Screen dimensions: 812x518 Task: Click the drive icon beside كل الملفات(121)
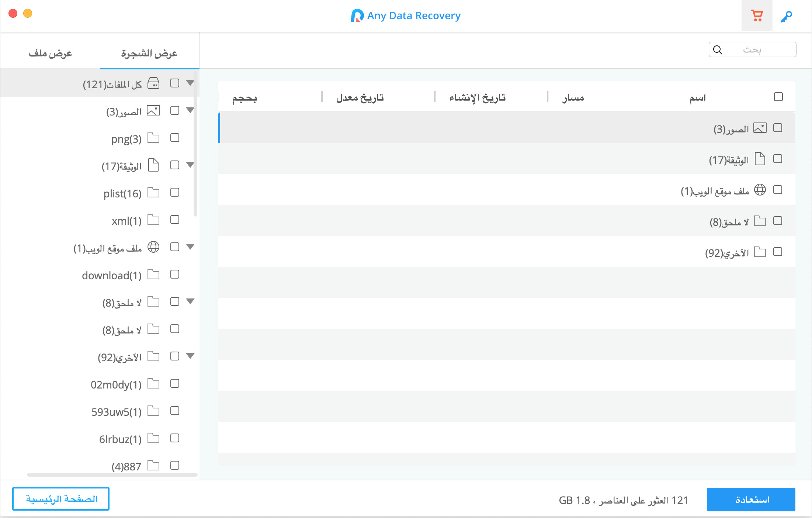click(153, 83)
